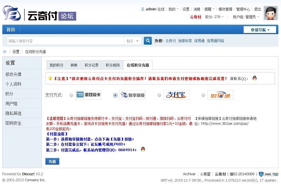Open 个人资料 in the settings sidebar
This screenshot has height=187, width=281.
pyautogui.click(x=14, y=84)
